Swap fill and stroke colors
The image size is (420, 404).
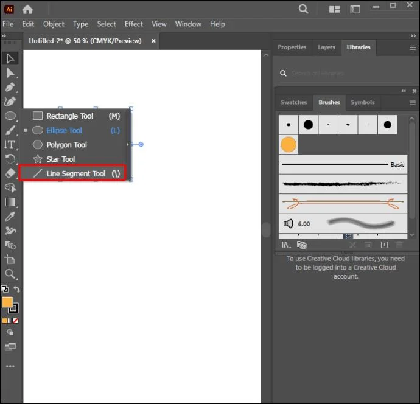click(16, 289)
